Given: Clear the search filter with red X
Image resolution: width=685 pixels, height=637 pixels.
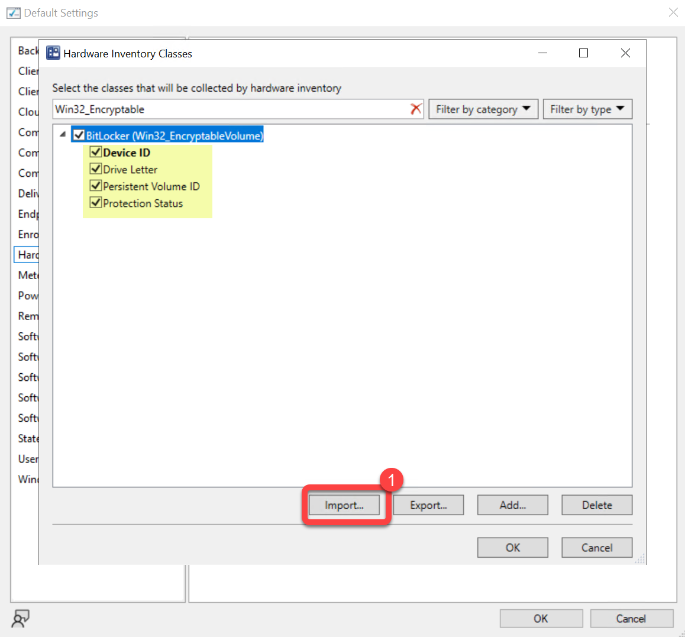Looking at the screenshot, I should click(415, 109).
